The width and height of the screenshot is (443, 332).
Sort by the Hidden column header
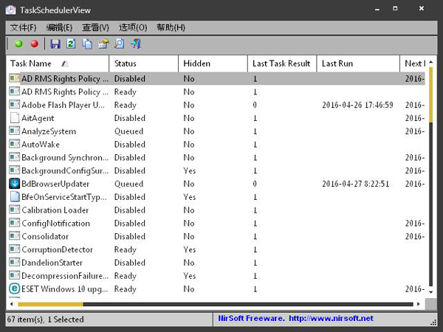pyautogui.click(x=213, y=63)
